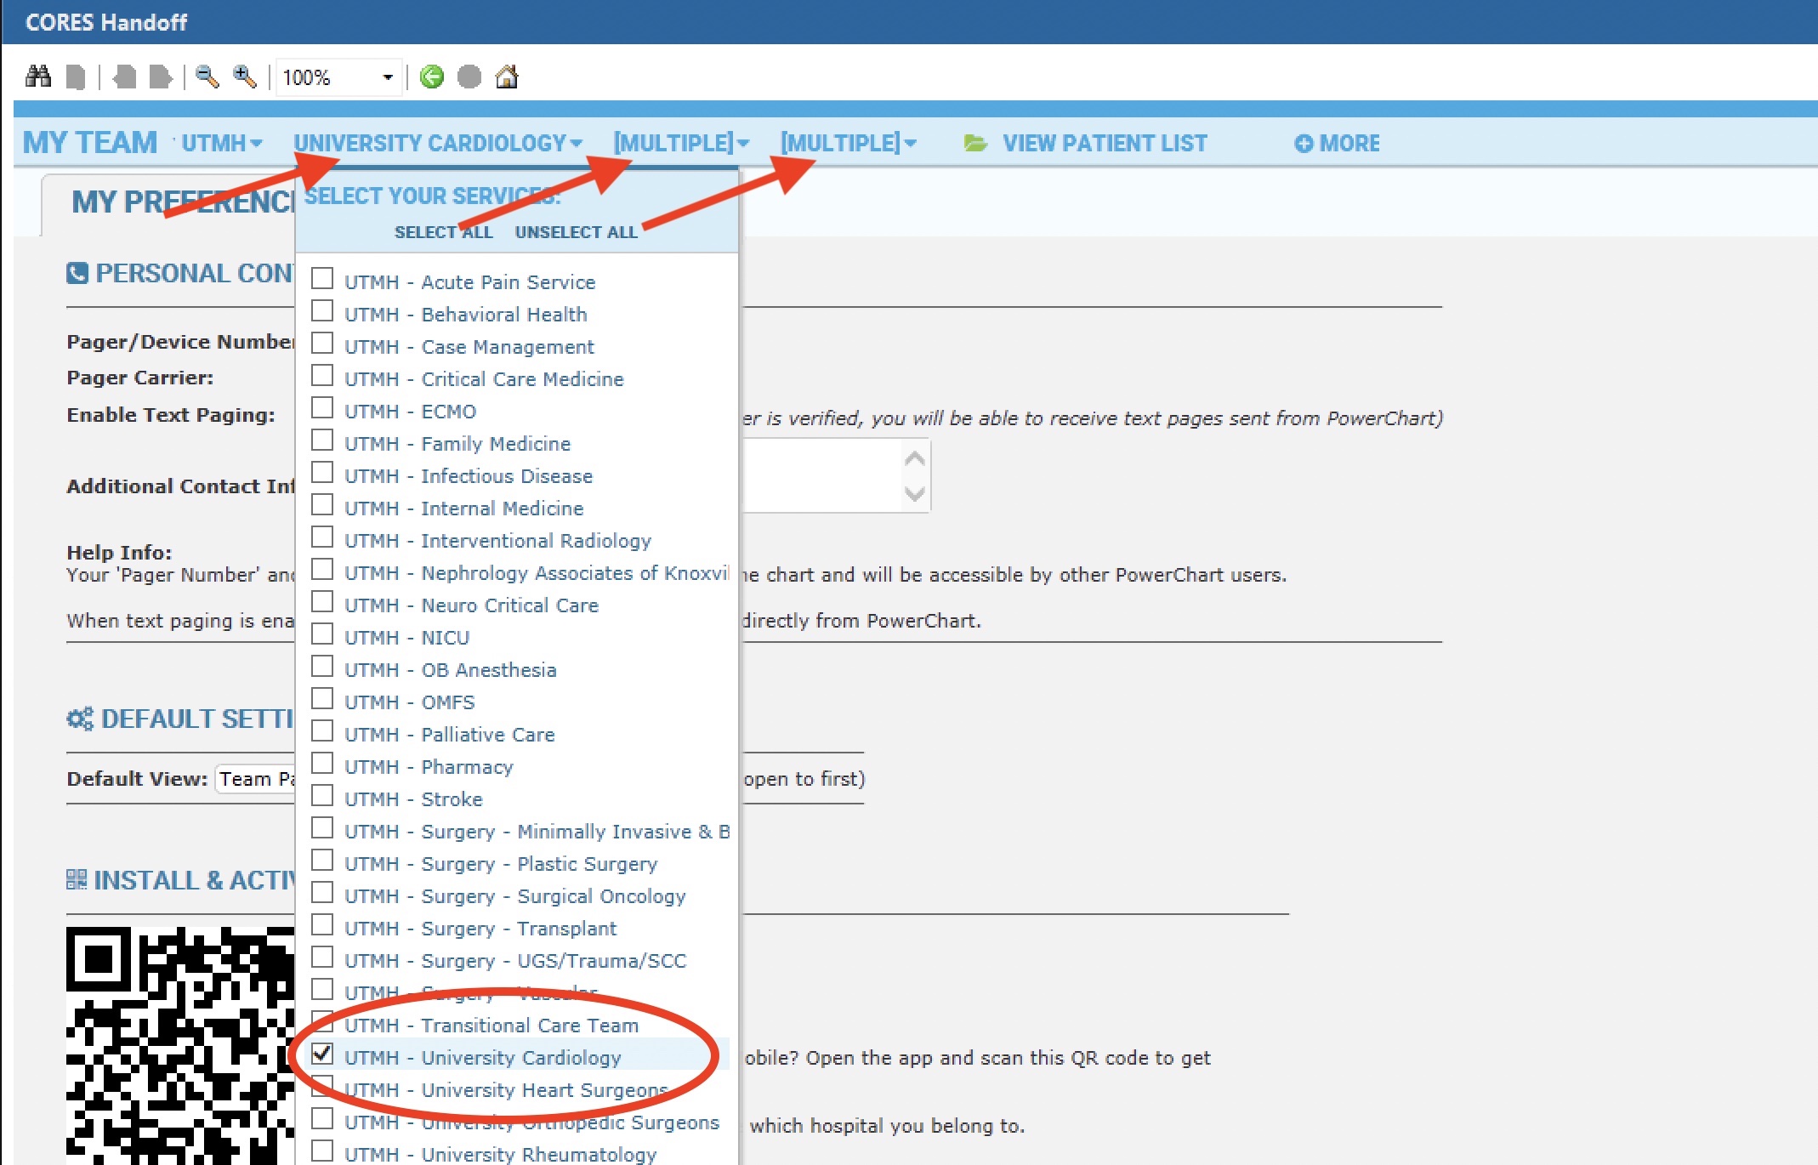Check UTMH - Surgery - Transplant
Screen dimensions: 1818x1165
tap(322, 925)
